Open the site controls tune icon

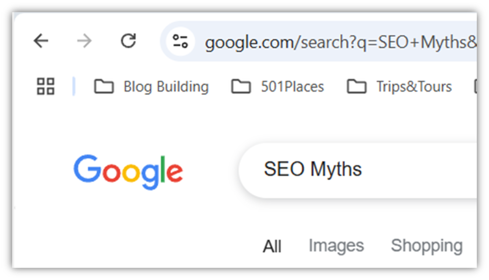(x=180, y=42)
